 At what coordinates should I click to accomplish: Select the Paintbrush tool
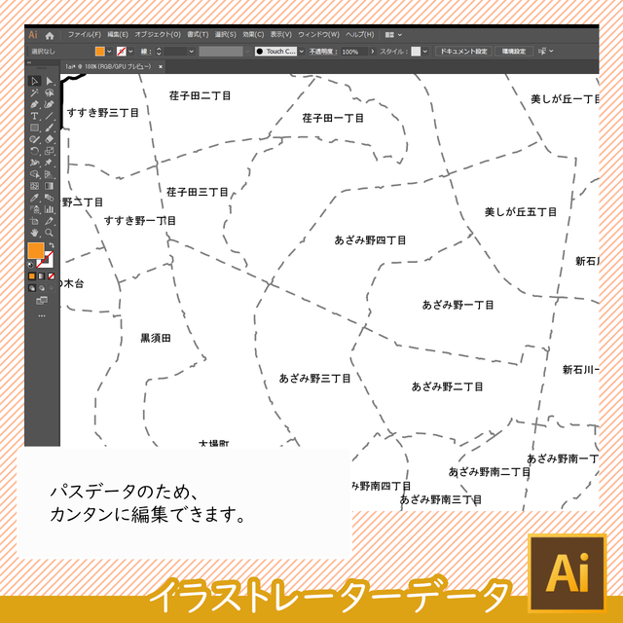click(50, 128)
